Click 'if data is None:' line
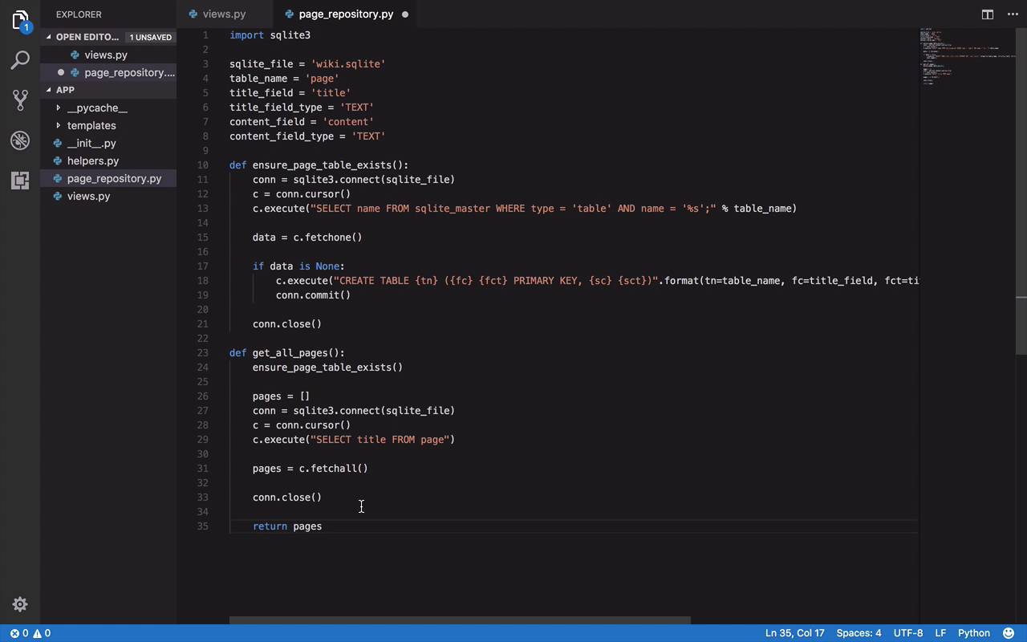The image size is (1027, 642). tap(298, 266)
